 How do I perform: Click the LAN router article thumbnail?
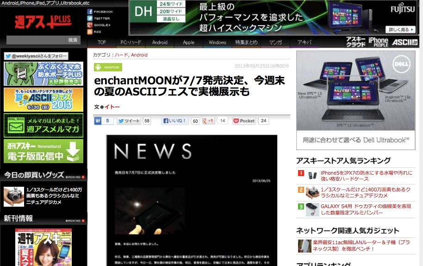pos(305,246)
